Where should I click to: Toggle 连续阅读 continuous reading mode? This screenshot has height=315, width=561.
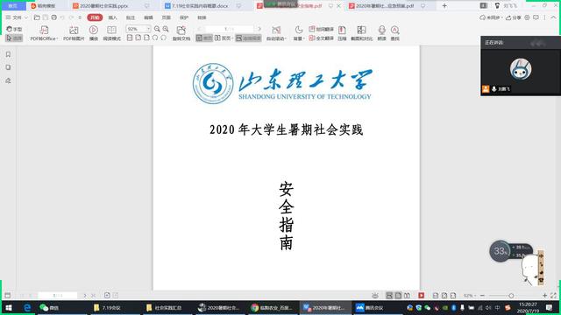[x=248, y=38]
